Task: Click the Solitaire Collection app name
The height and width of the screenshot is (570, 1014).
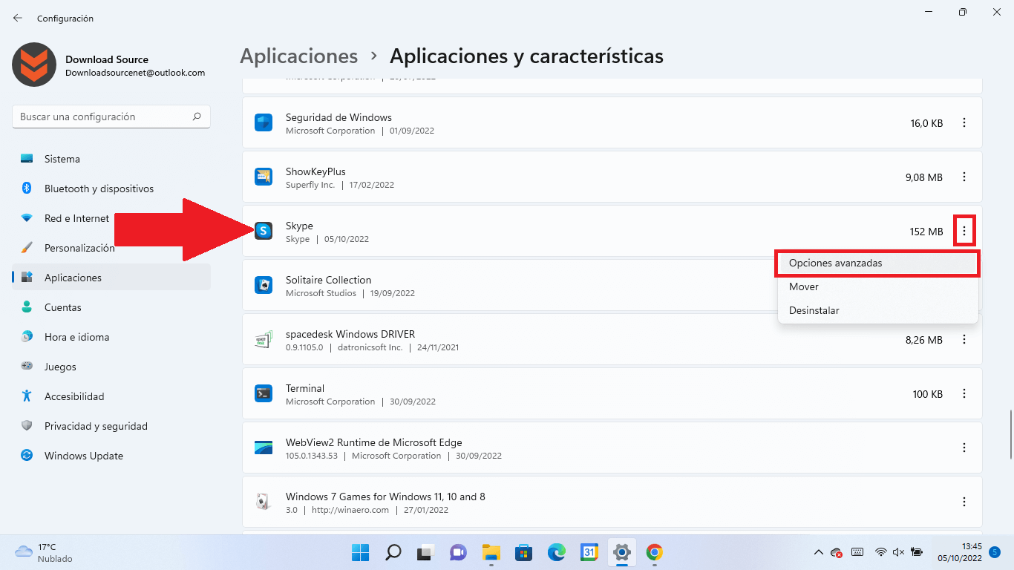Action: [x=328, y=280]
